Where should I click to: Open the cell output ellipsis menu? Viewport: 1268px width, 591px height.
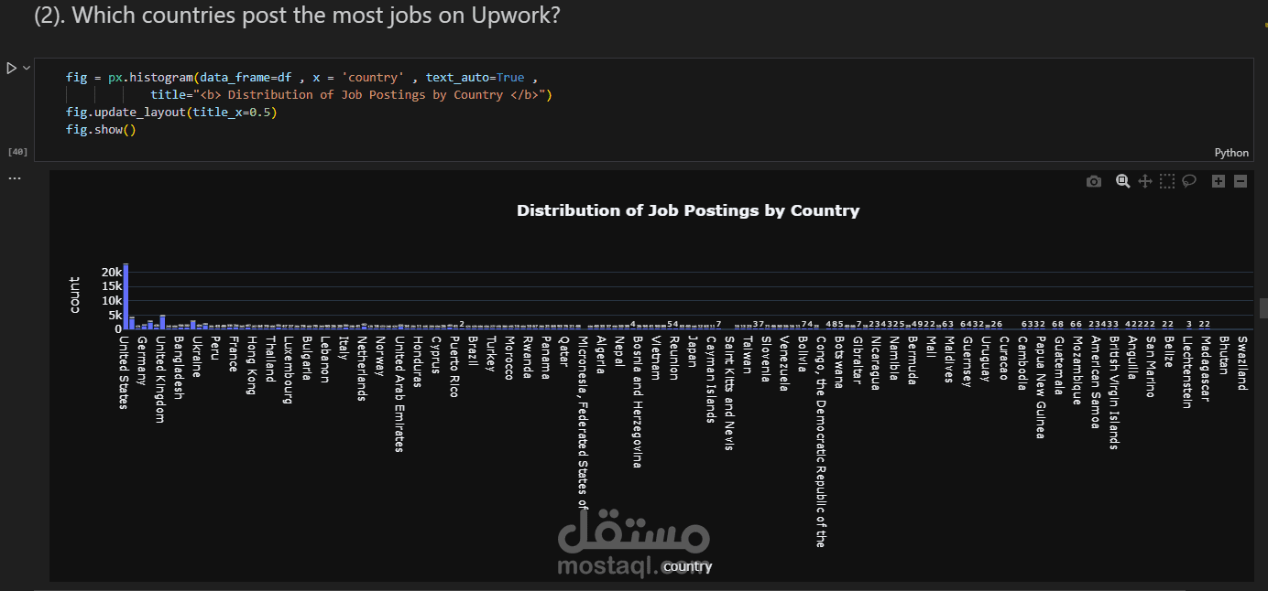tap(14, 177)
